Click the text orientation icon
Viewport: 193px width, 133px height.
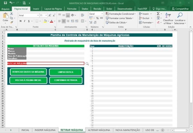[73, 15]
